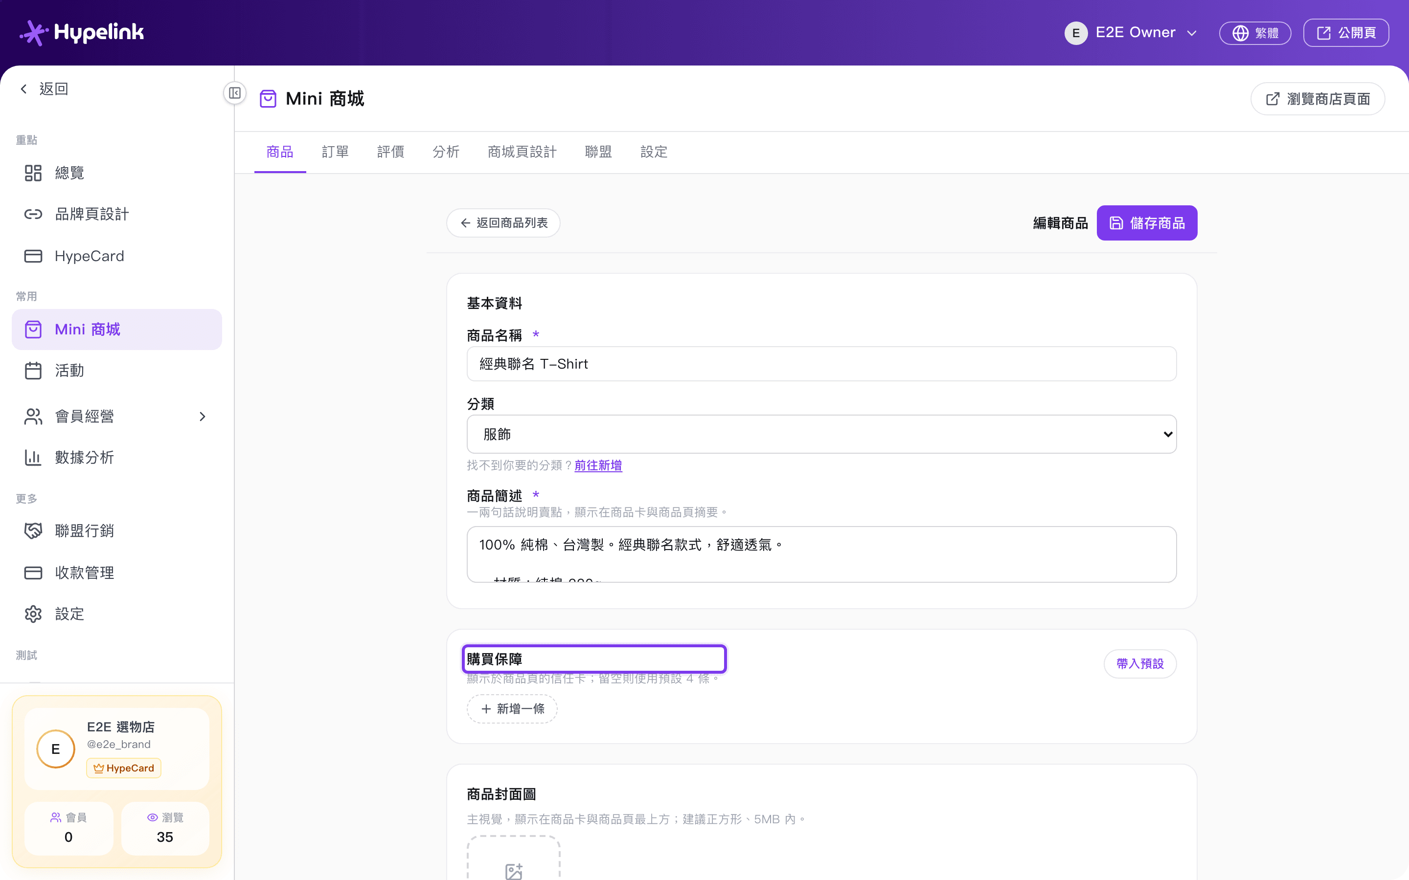Switch to the 商城頁設計 tab
This screenshot has height=880, width=1409.
tap(523, 152)
